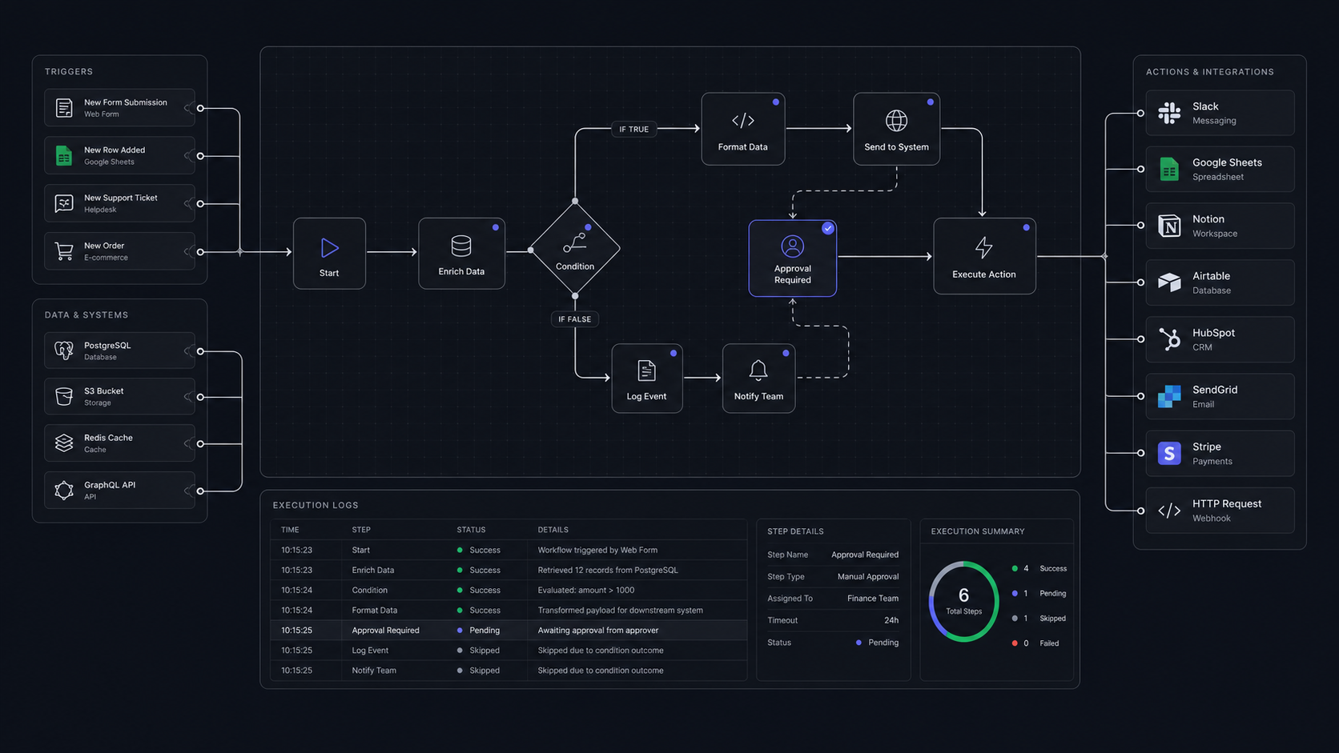Click the Notion workspace icon
The height and width of the screenshot is (753, 1339).
click(x=1169, y=226)
